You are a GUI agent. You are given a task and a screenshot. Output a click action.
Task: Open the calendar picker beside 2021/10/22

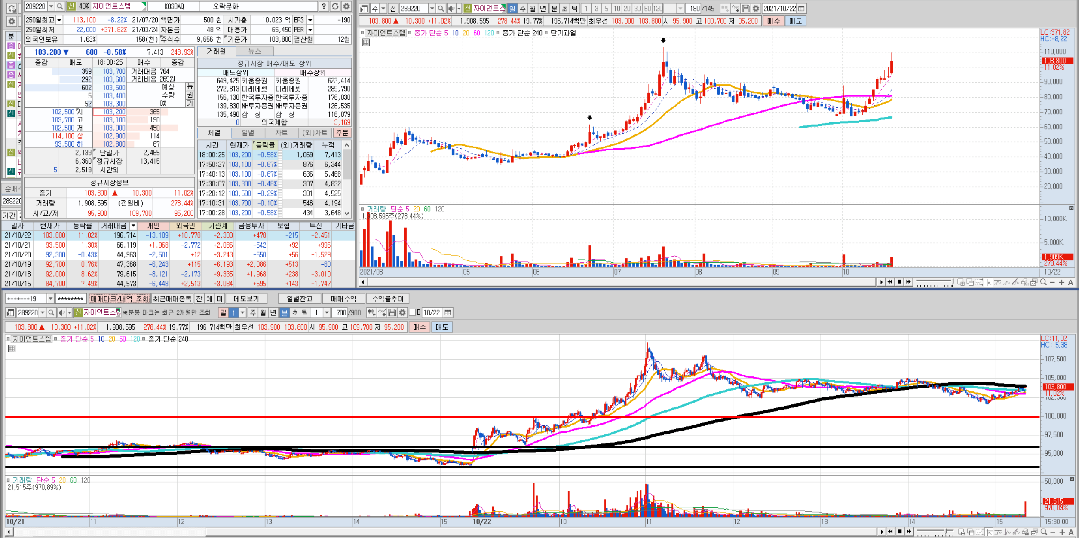pos(801,9)
